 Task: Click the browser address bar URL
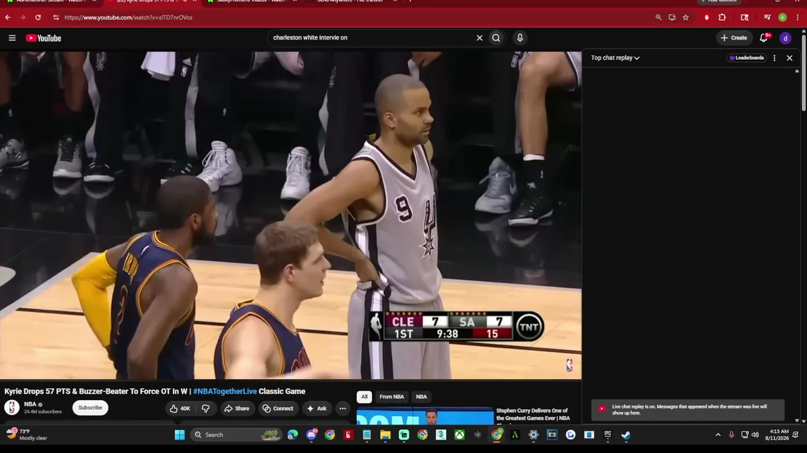coord(128,18)
